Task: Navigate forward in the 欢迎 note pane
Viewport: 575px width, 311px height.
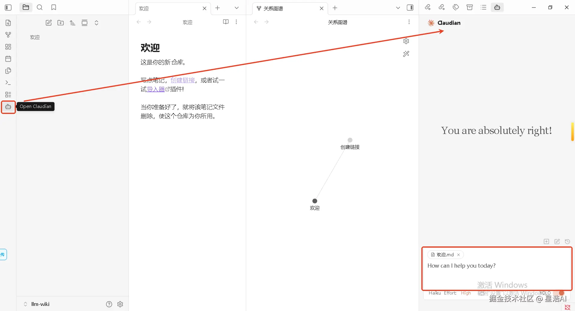Action: [x=149, y=22]
